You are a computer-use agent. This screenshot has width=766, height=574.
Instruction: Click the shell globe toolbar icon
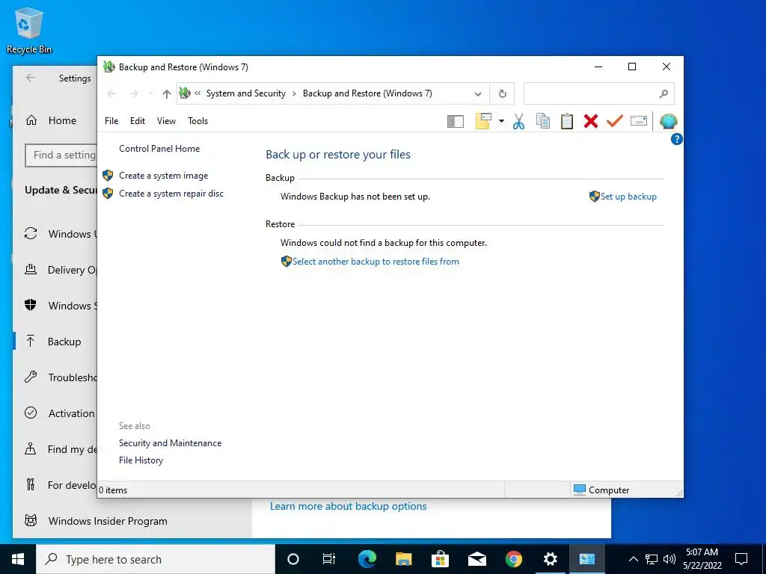[668, 121]
